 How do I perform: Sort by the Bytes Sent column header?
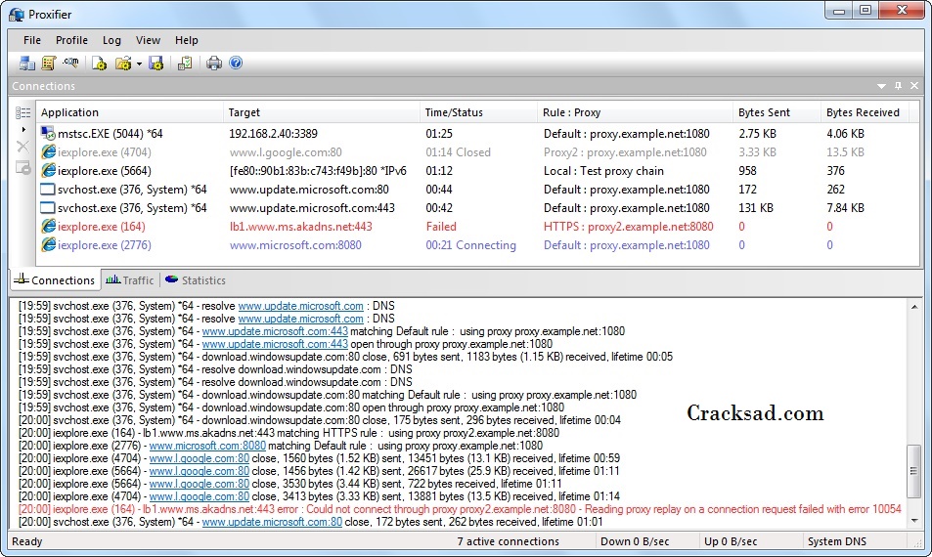click(x=777, y=112)
